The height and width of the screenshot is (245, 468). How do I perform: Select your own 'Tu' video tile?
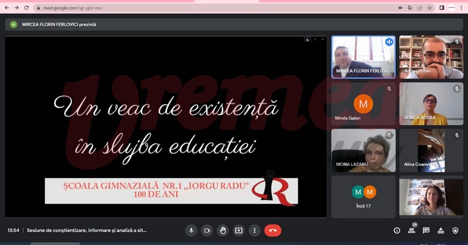(x=431, y=197)
